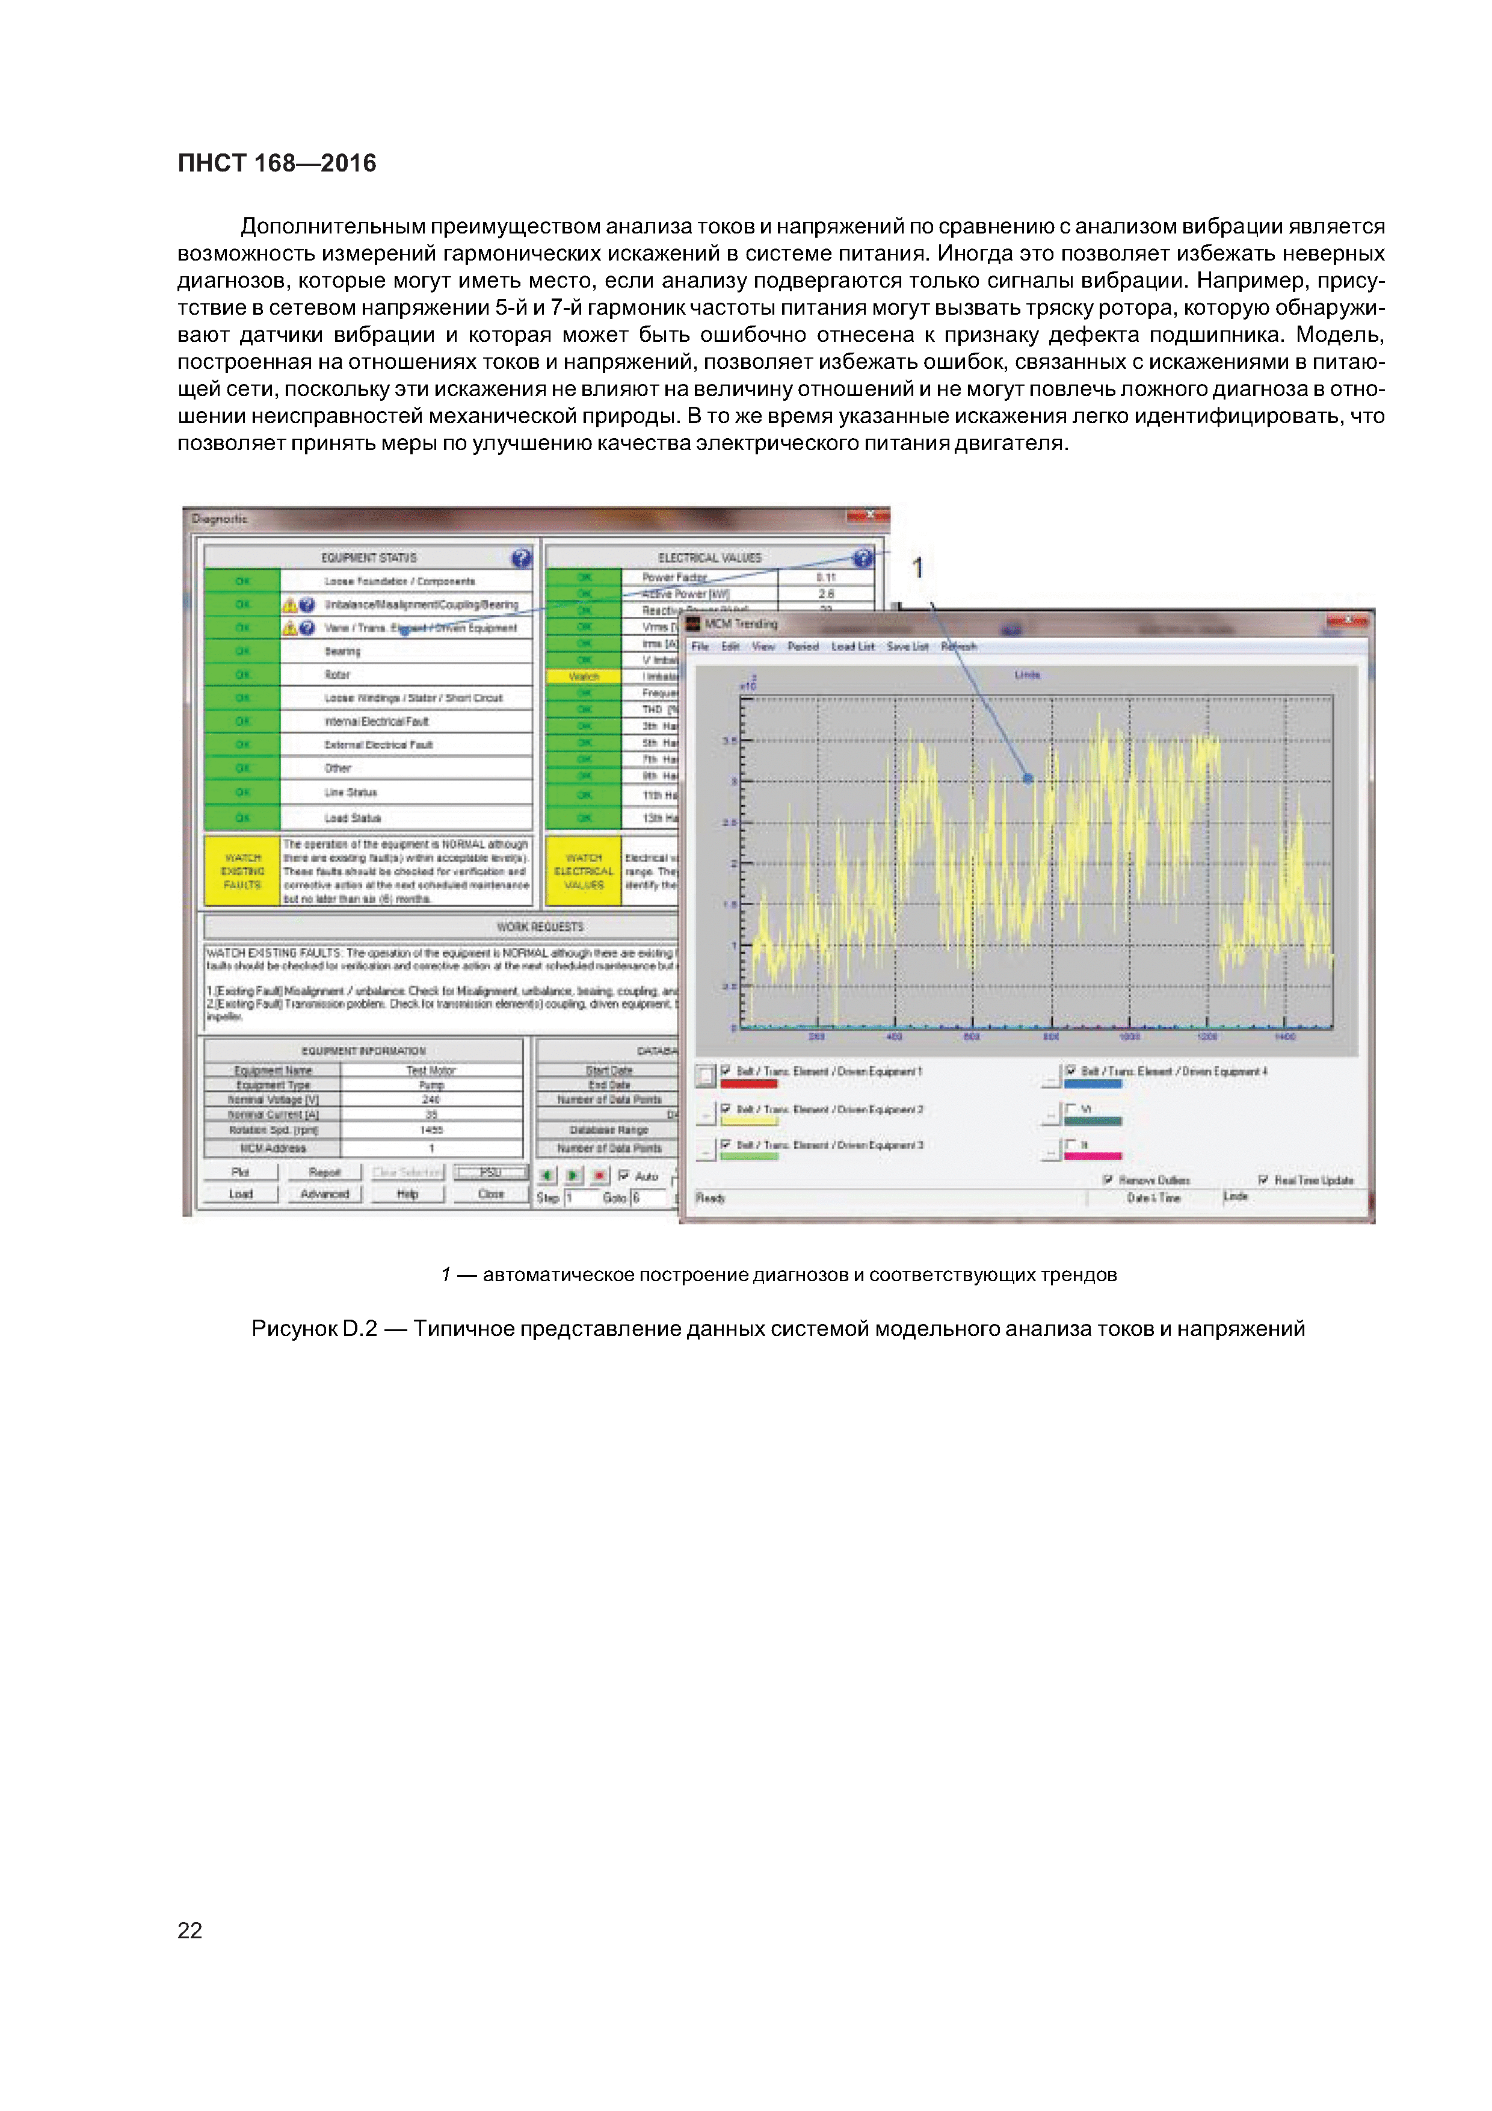
Task: Click help icon on Unbalance/Misalignment row
Action: (x=307, y=605)
